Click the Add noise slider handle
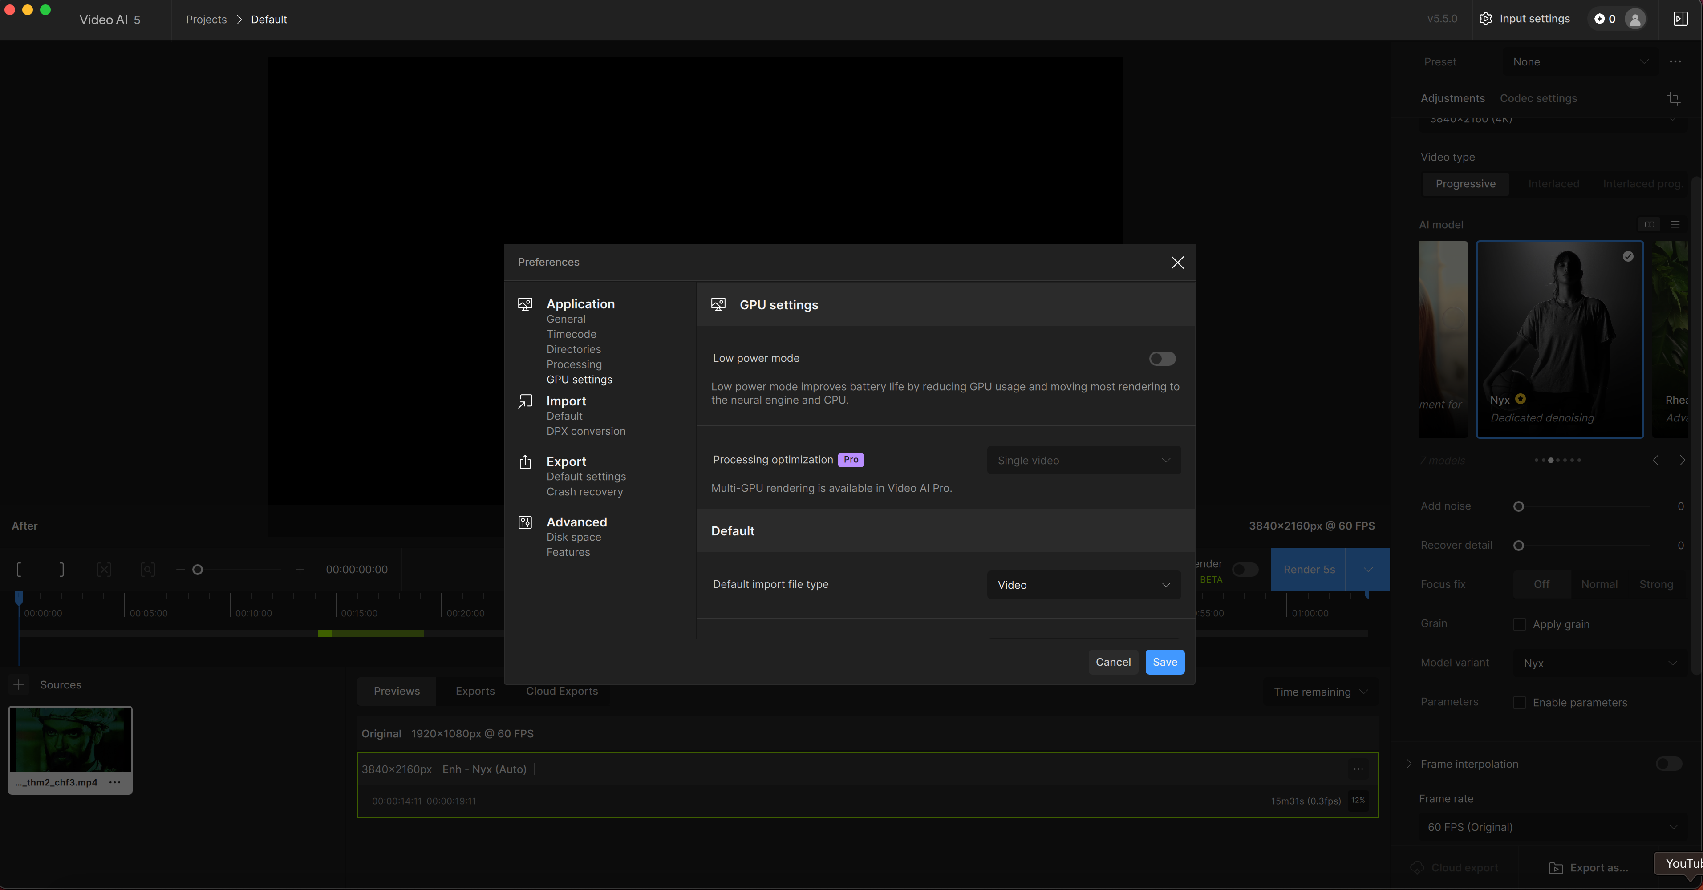This screenshot has height=890, width=1703. [1519, 507]
